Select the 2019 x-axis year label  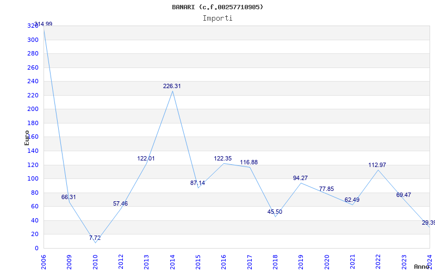click(301, 262)
